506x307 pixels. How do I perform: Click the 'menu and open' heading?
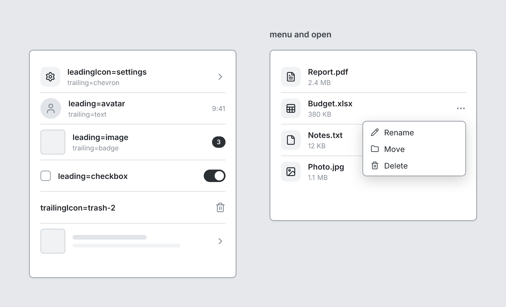(300, 34)
